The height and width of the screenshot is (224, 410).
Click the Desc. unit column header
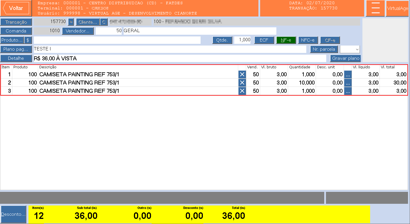pyautogui.click(x=326, y=67)
